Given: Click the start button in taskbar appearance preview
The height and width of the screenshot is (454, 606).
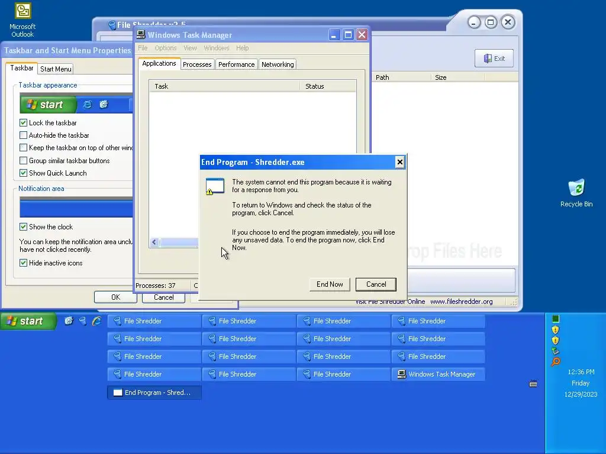Looking at the screenshot, I should [49, 105].
